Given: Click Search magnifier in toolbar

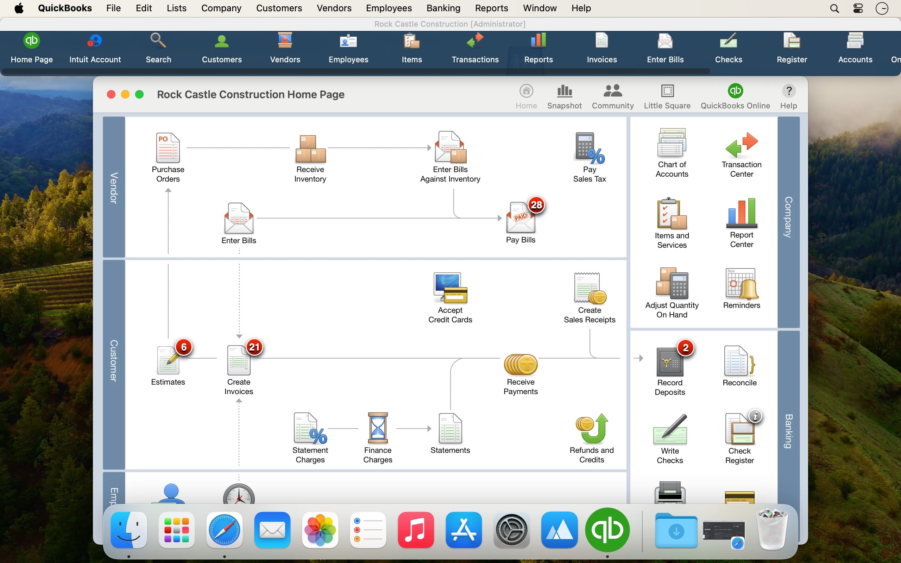Looking at the screenshot, I should tap(158, 49).
